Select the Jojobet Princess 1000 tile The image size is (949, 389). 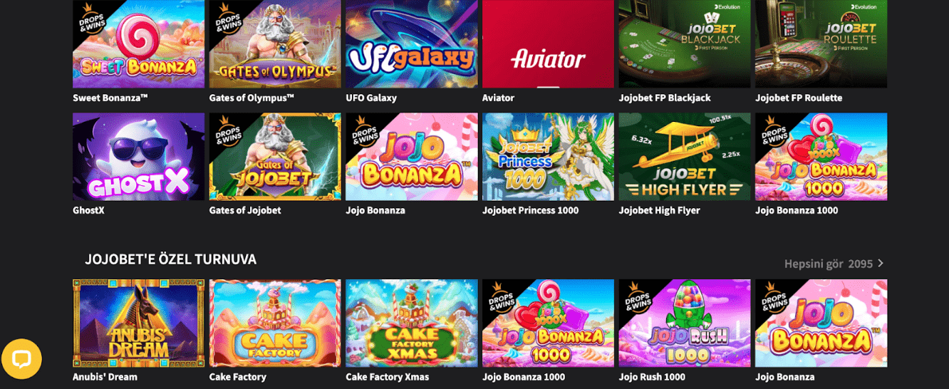548,157
